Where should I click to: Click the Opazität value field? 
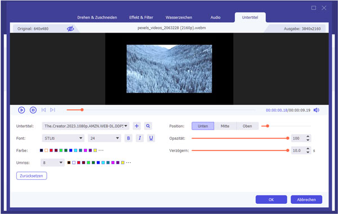click(x=299, y=138)
